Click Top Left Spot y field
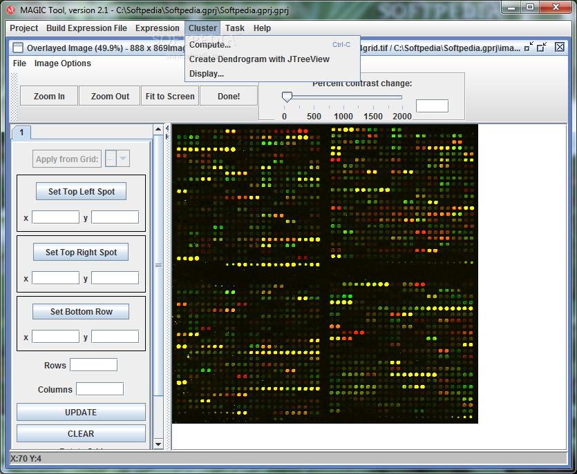 click(x=115, y=217)
